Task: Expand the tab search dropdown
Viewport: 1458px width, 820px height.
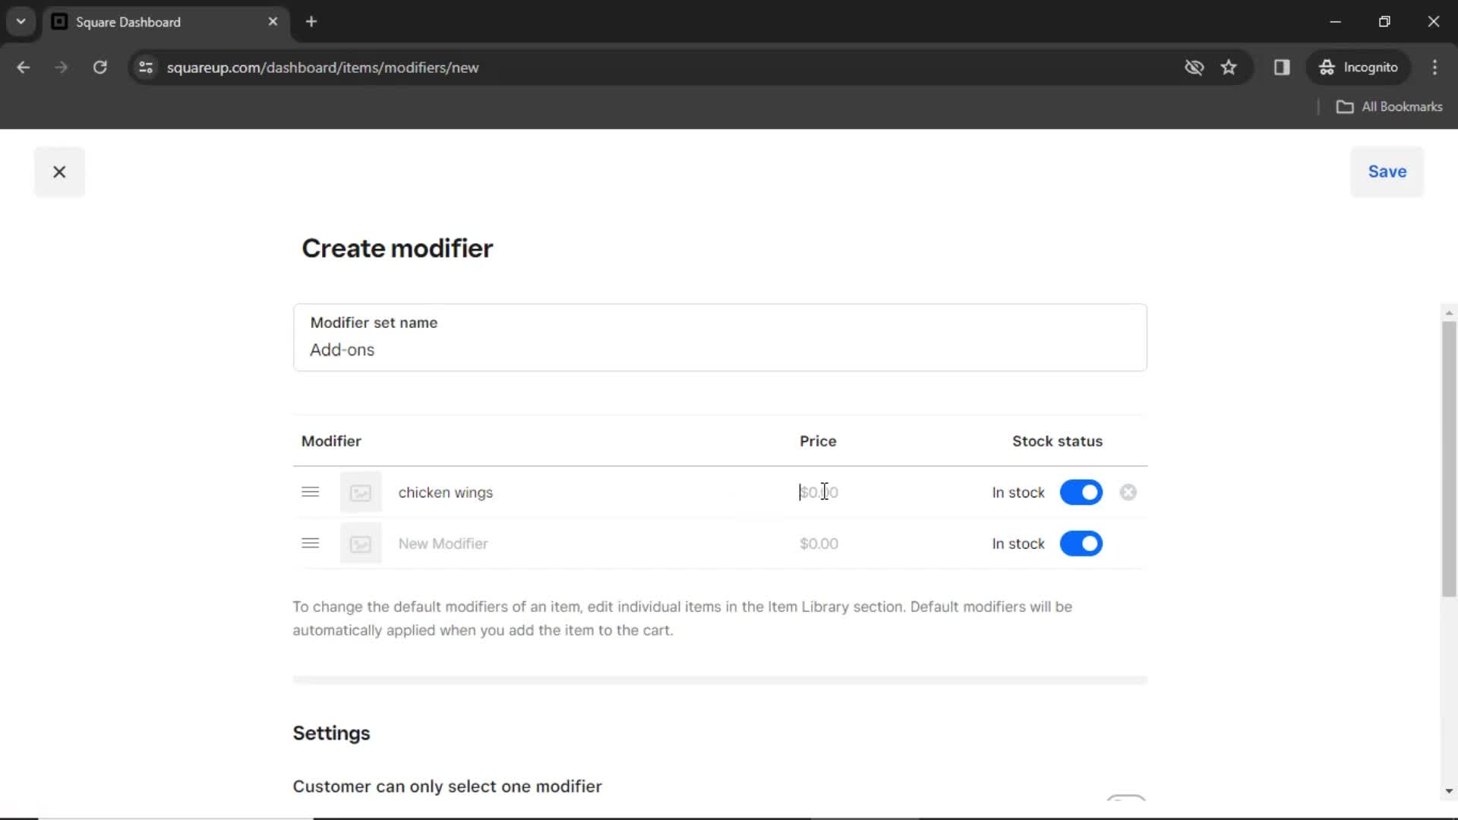Action: pyautogui.click(x=21, y=21)
